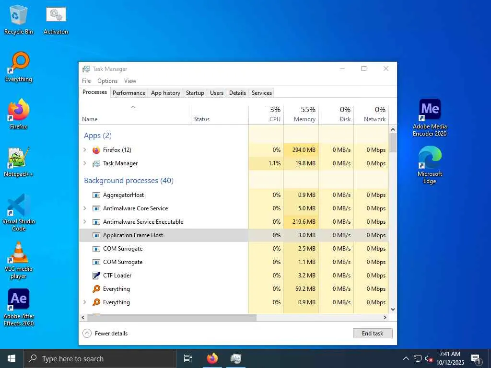This screenshot has height=368, width=491.
Task: Click horizontal scrollbar left arrow
Action: click(83, 317)
